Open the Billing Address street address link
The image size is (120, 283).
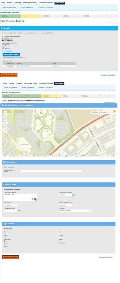(23, 66)
